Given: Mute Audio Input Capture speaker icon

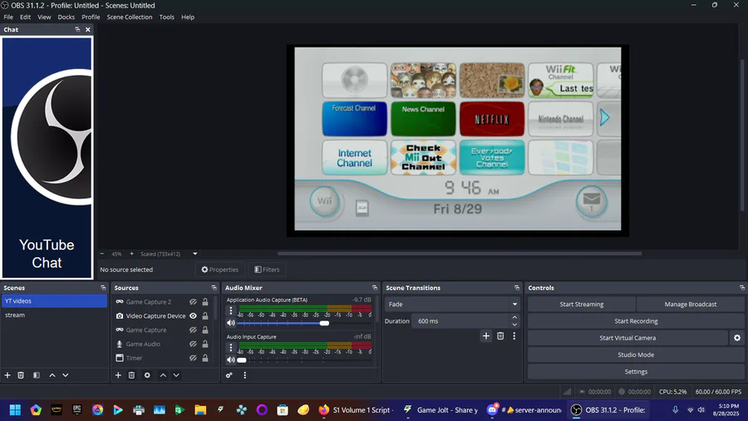Looking at the screenshot, I should pyautogui.click(x=231, y=360).
